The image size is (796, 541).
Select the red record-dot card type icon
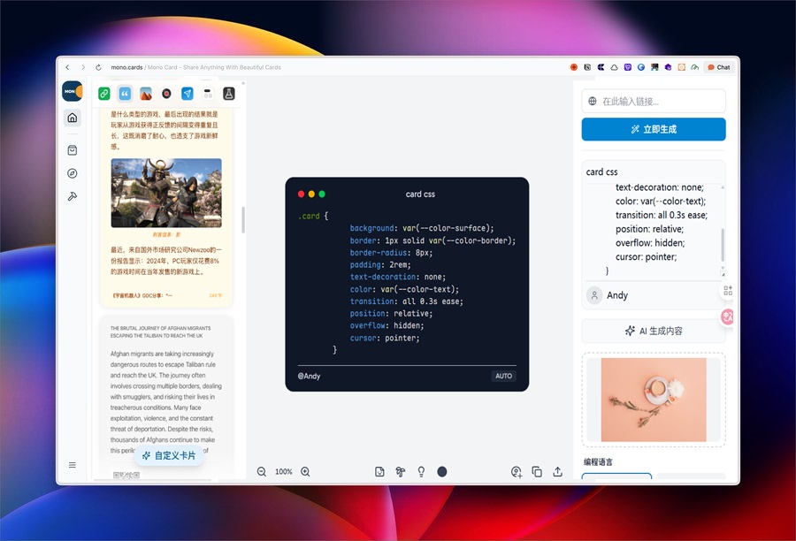(166, 94)
